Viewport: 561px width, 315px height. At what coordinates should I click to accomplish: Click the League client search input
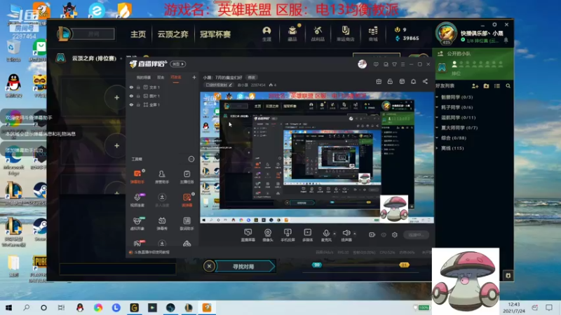coord(93,34)
